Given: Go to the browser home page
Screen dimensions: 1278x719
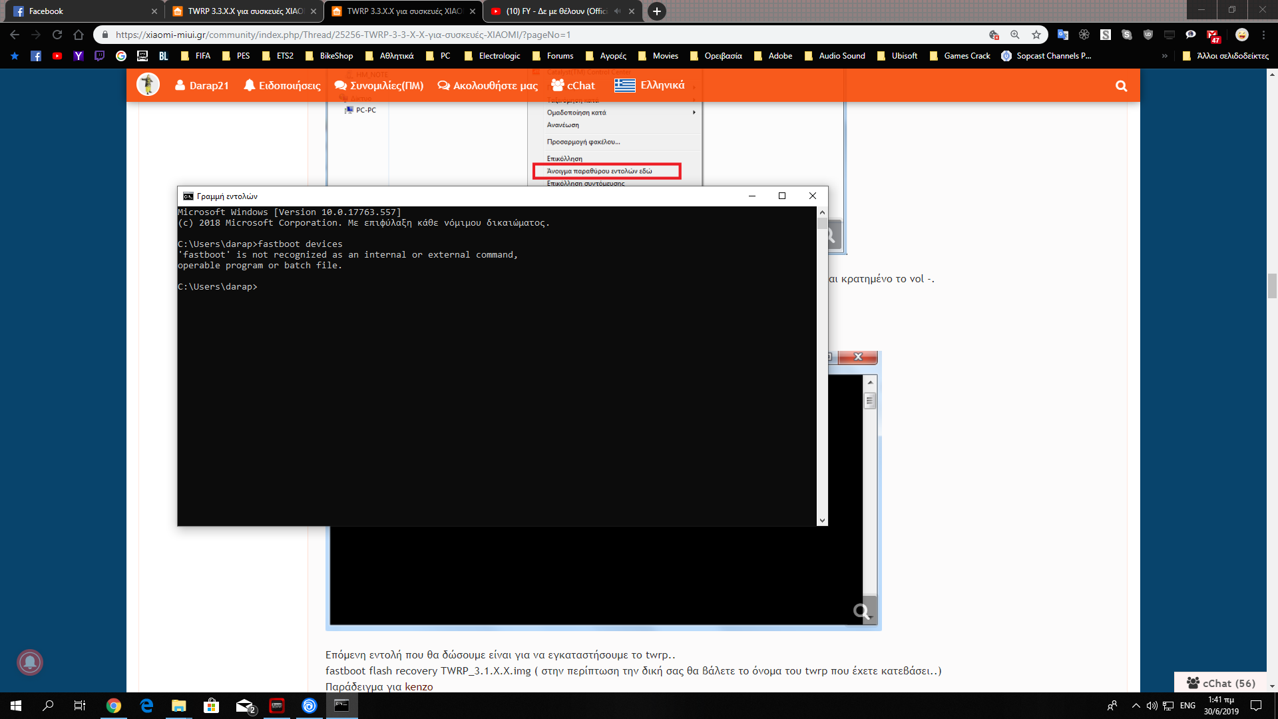Looking at the screenshot, I should [79, 35].
